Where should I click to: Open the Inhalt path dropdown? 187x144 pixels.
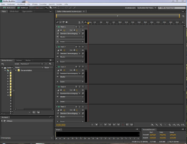32,64
